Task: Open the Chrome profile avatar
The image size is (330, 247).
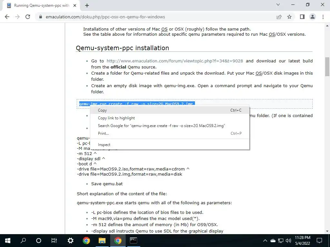Action: pyautogui.click(x=313, y=17)
